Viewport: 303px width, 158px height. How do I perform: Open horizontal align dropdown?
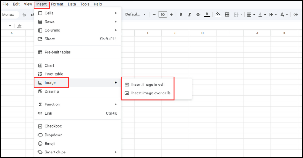pos(251,14)
